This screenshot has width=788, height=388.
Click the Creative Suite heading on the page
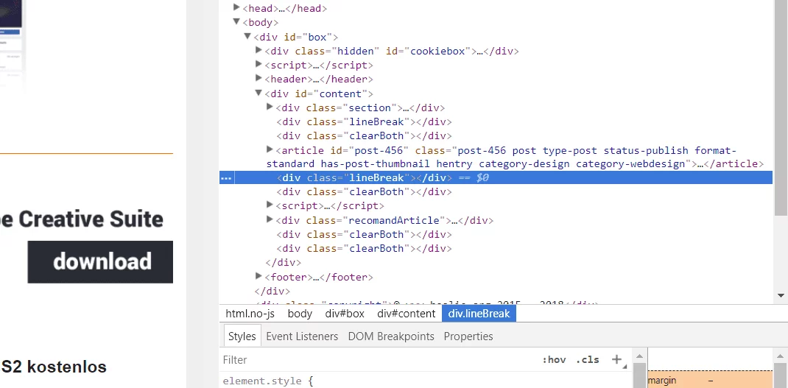(82, 219)
